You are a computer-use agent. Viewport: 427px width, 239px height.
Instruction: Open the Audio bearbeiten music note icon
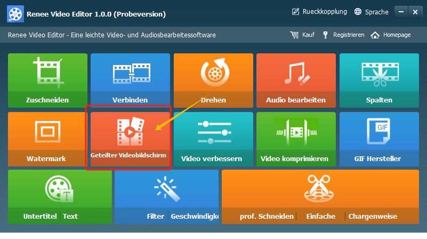pos(297,74)
